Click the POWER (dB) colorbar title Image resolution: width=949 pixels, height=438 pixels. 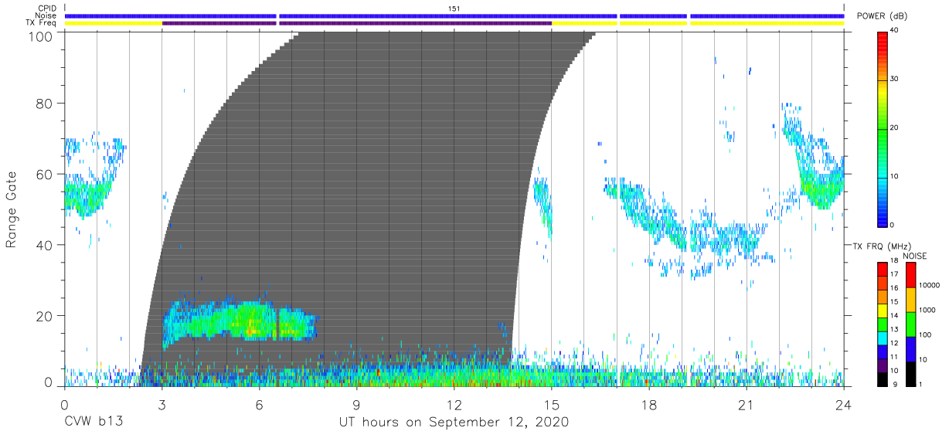point(882,16)
